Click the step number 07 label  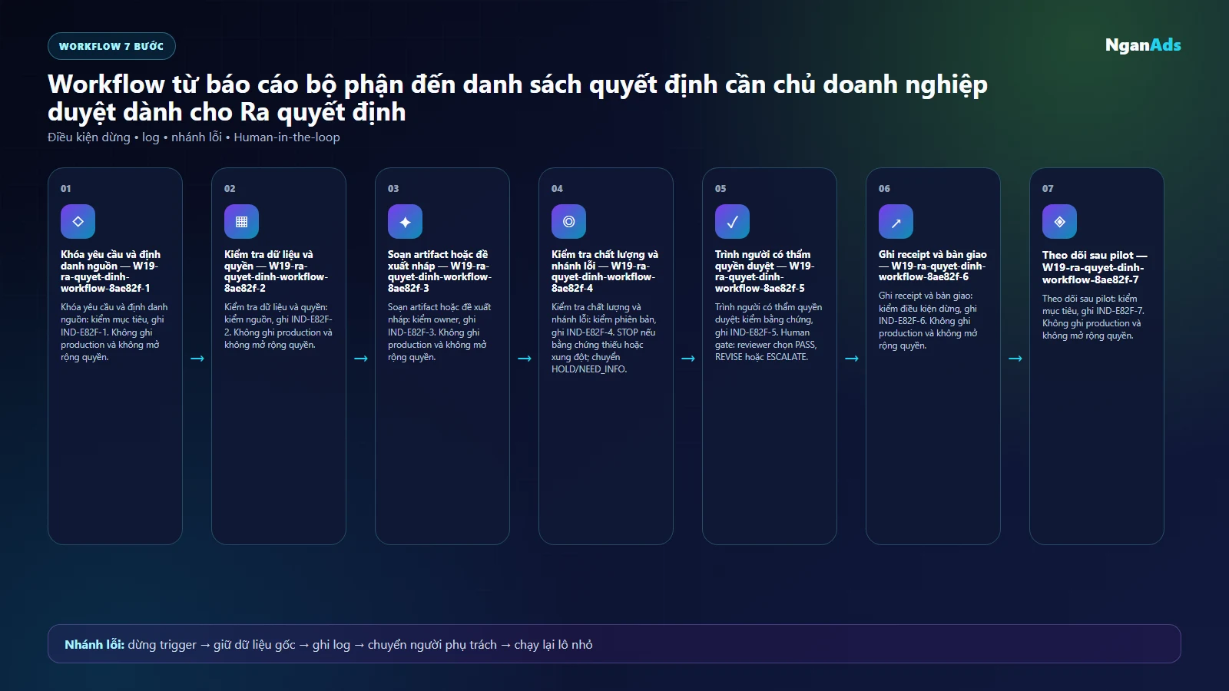1048,188
